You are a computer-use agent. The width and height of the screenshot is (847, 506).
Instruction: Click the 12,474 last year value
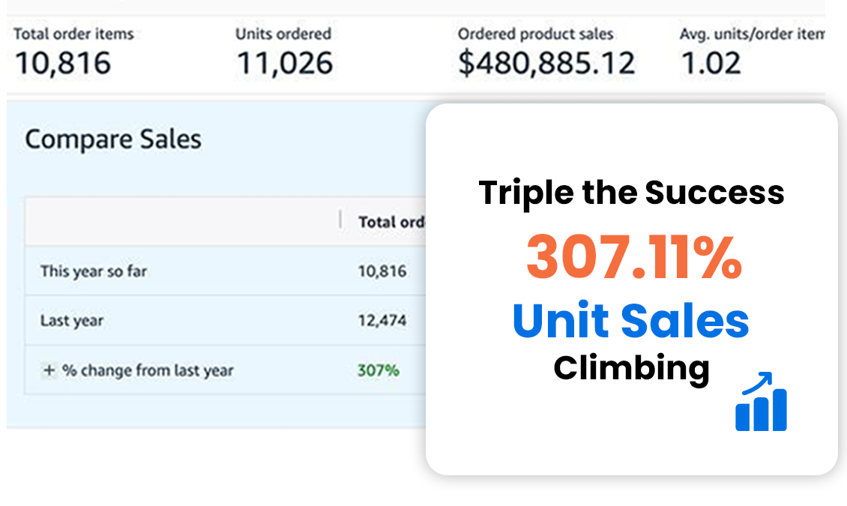[x=382, y=321]
